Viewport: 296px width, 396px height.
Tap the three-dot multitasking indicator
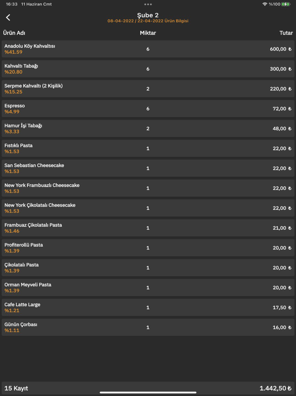point(148,4)
